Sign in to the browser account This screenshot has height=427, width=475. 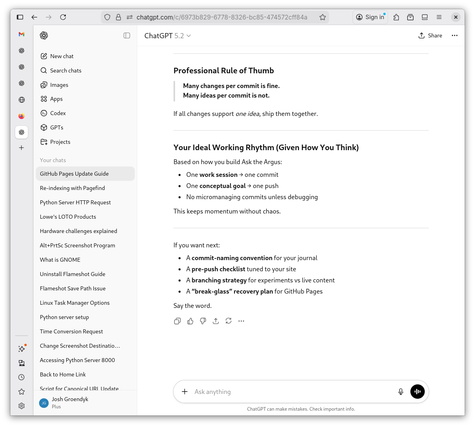click(x=370, y=17)
